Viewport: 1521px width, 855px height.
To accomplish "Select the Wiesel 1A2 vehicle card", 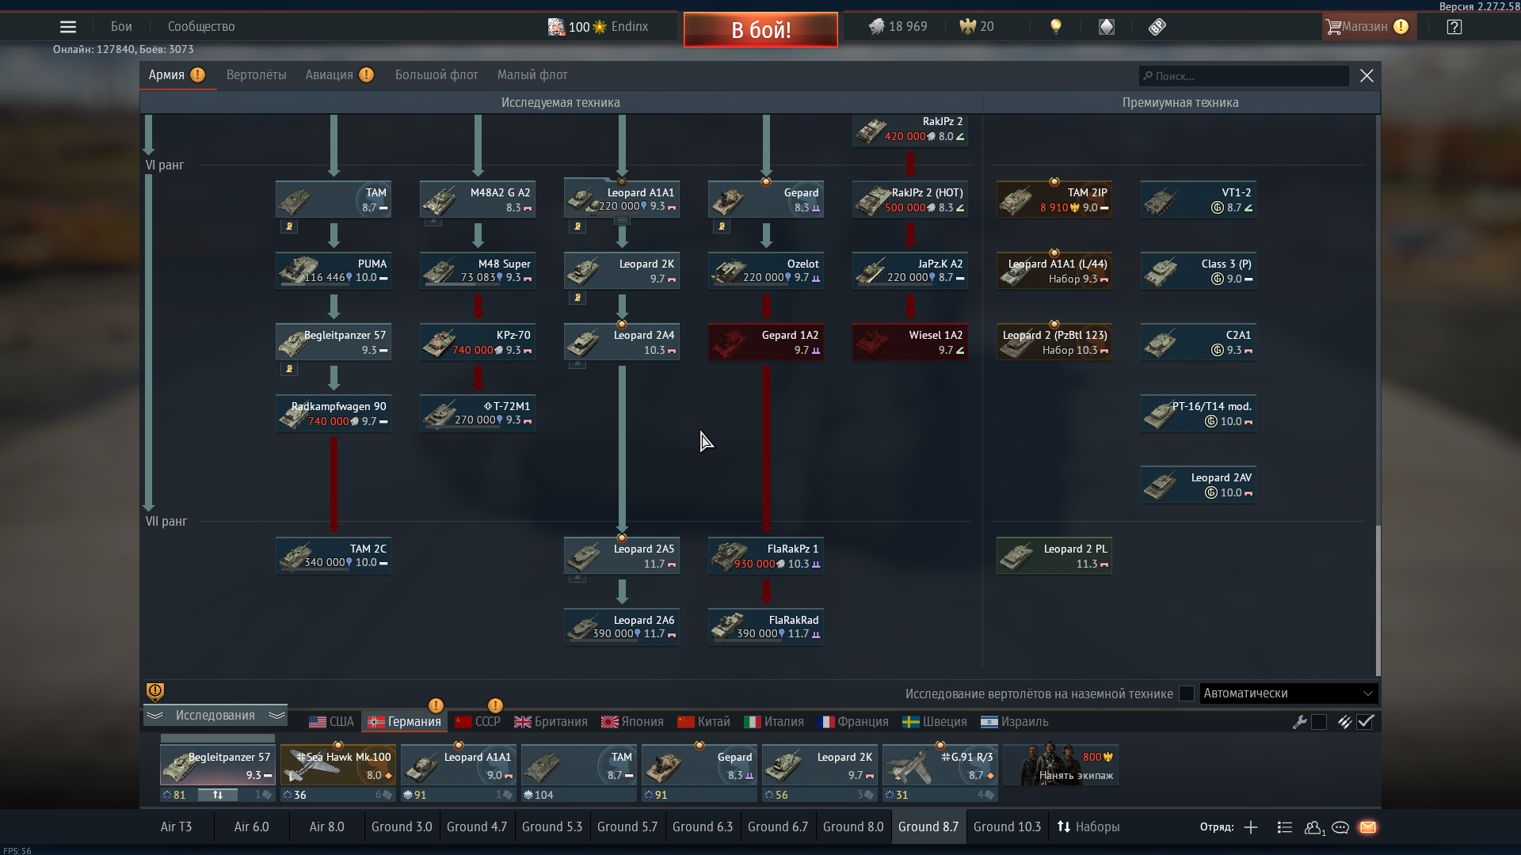I will click(910, 341).
